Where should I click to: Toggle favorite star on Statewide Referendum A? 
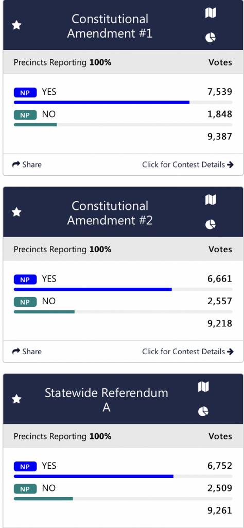click(16, 399)
